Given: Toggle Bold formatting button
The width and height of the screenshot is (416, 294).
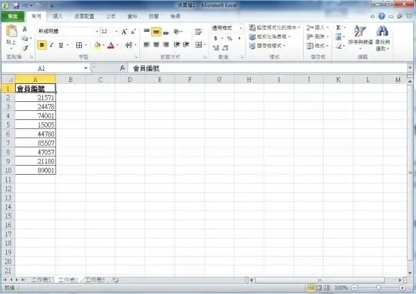Looking at the screenshot, I should point(42,45).
